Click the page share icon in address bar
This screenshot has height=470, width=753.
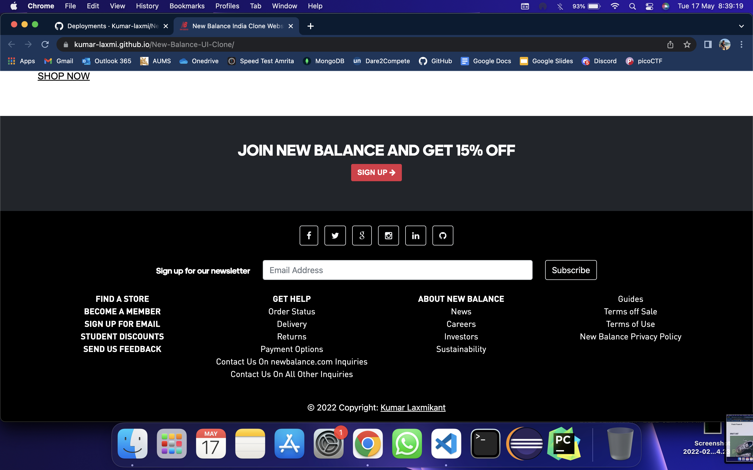click(670, 44)
